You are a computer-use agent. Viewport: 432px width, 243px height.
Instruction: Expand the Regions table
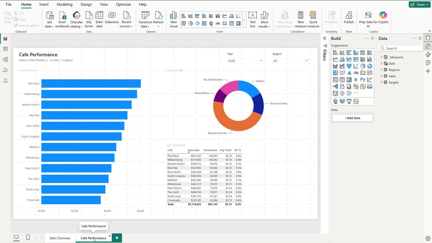[381, 70]
